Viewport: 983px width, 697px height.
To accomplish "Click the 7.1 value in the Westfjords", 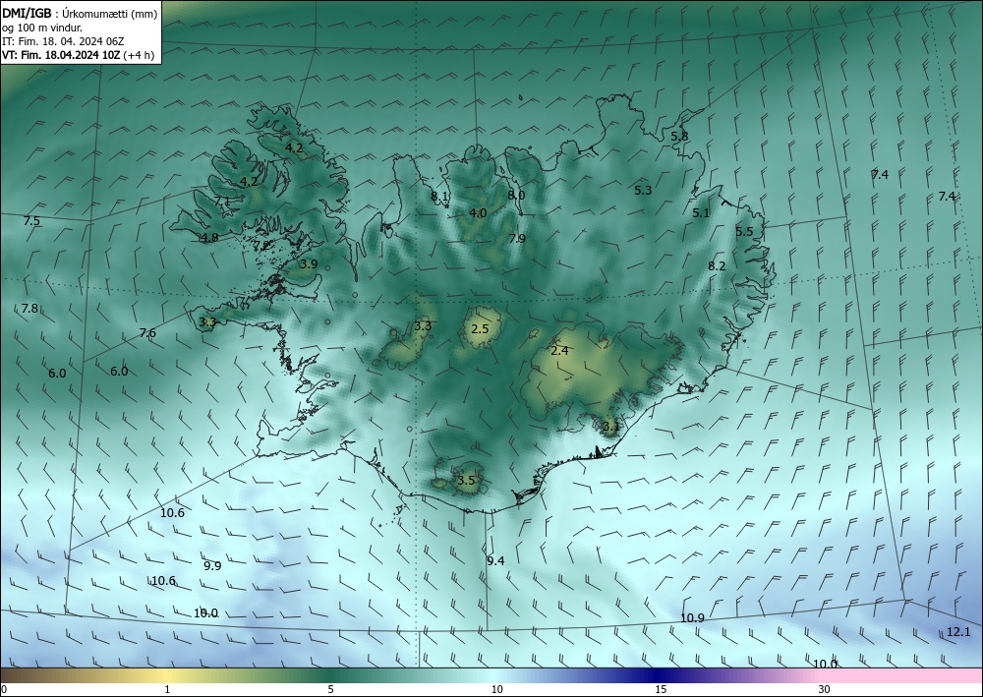I will [x=222, y=202].
